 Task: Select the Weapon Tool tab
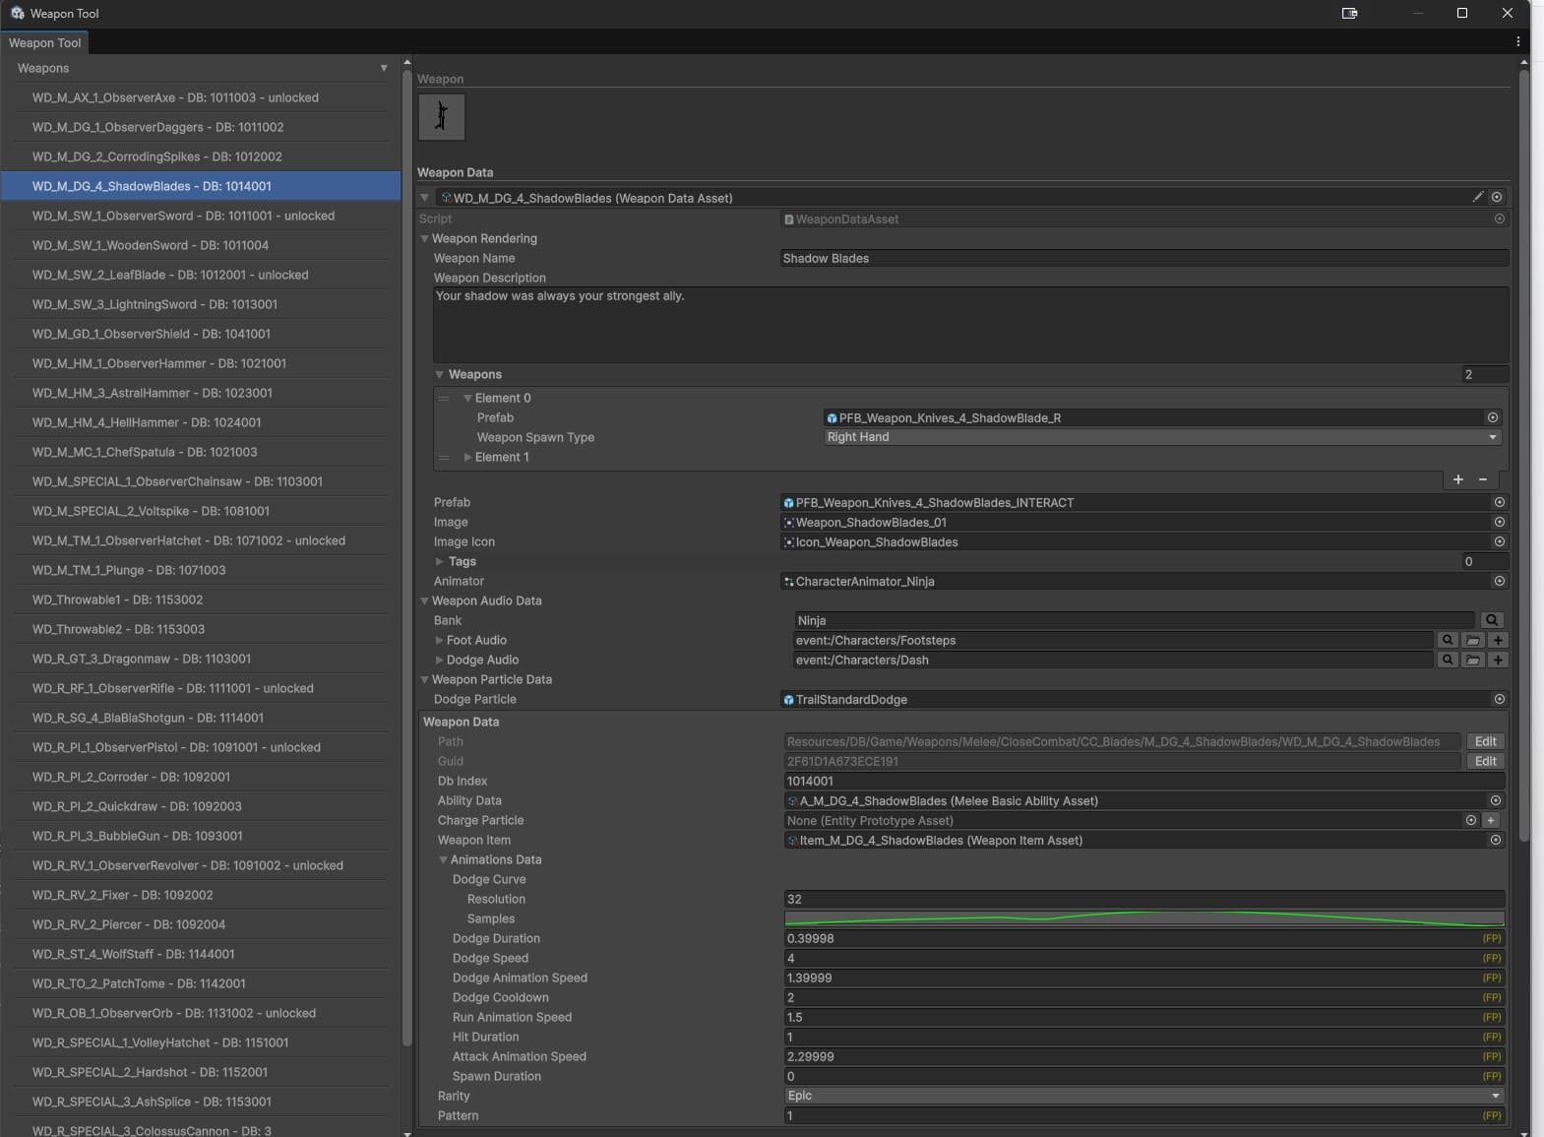pyautogui.click(x=45, y=42)
